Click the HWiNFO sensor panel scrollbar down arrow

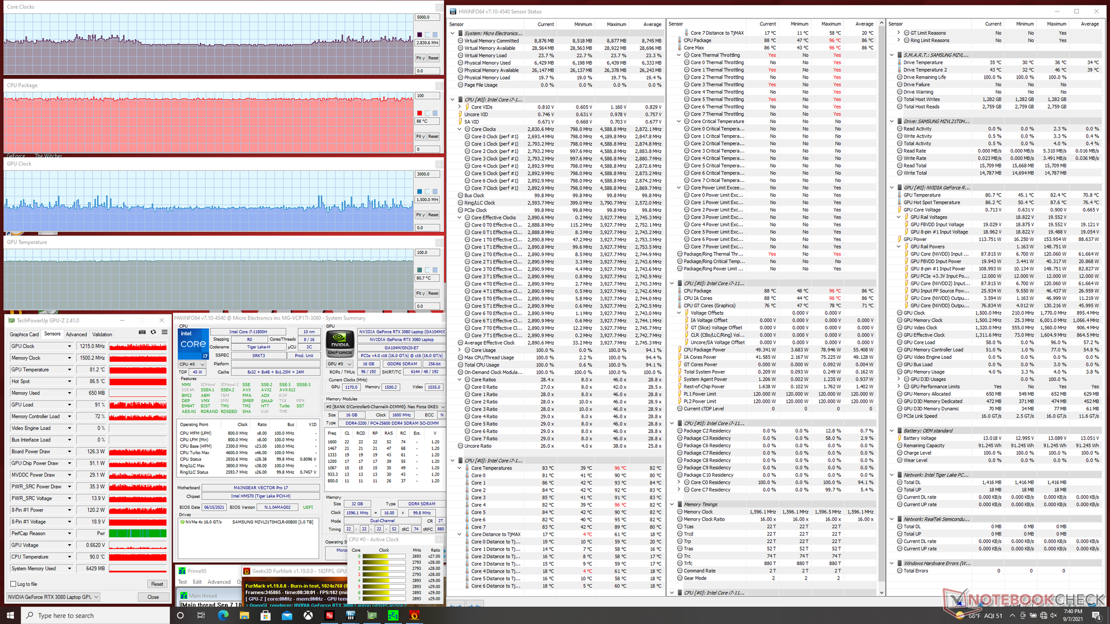coord(882,593)
